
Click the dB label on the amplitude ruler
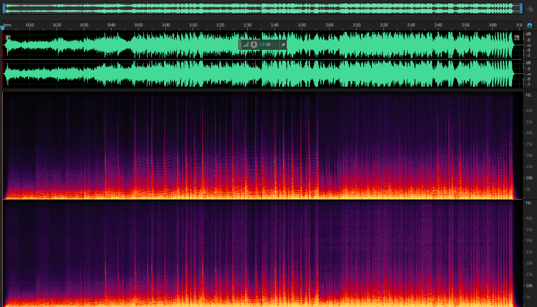tap(528, 34)
